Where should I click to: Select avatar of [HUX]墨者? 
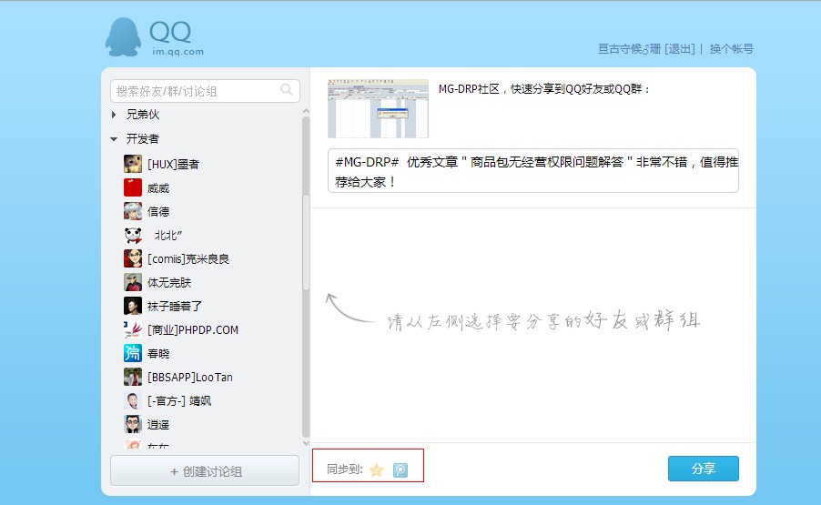[133, 164]
